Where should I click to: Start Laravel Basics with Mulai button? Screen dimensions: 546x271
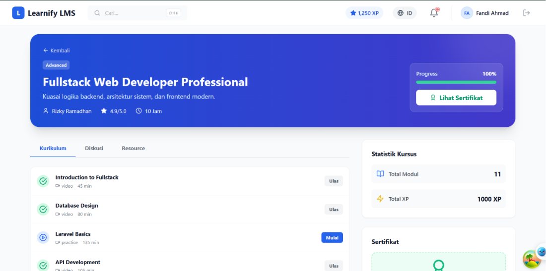click(332, 238)
